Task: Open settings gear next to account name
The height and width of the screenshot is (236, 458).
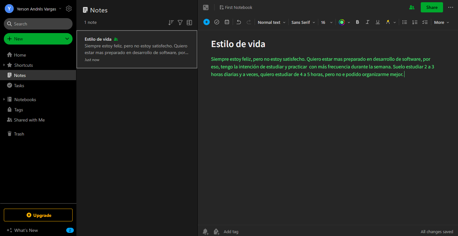Action: coord(69,9)
